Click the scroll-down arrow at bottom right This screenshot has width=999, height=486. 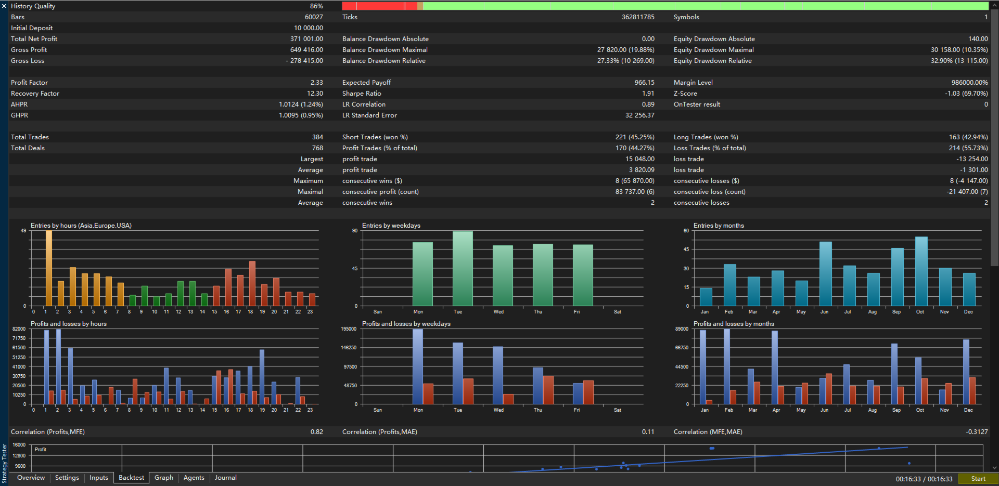995,468
